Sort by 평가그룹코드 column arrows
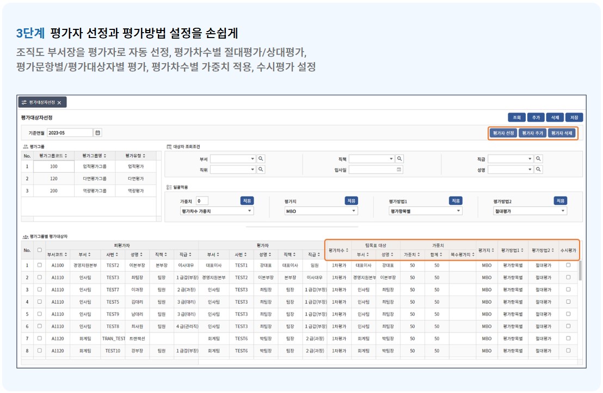Viewport: 603px width, 393px height. tap(66, 156)
